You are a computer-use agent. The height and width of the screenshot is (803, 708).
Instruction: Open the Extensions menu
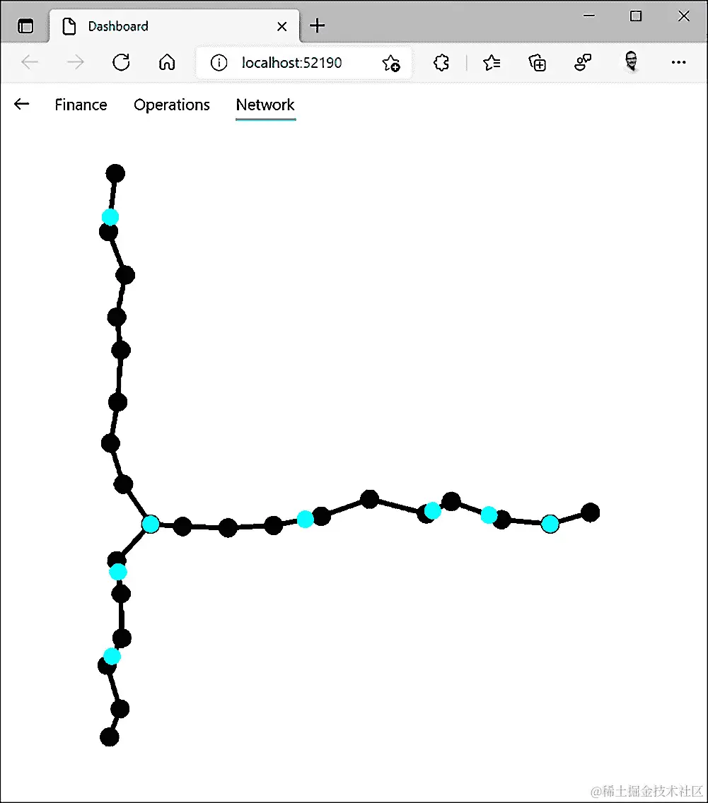[x=441, y=62]
